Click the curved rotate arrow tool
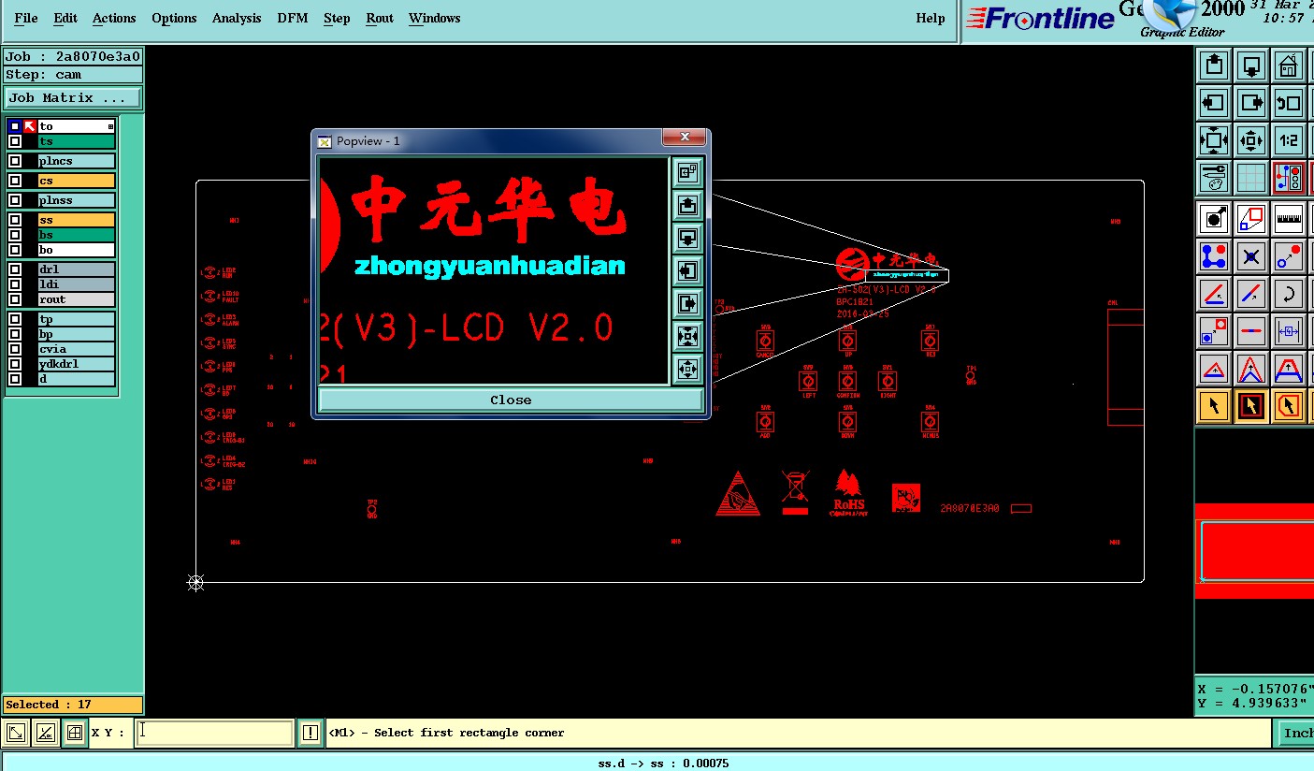Viewport: 1314px width, 771px height. [1289, 294]
